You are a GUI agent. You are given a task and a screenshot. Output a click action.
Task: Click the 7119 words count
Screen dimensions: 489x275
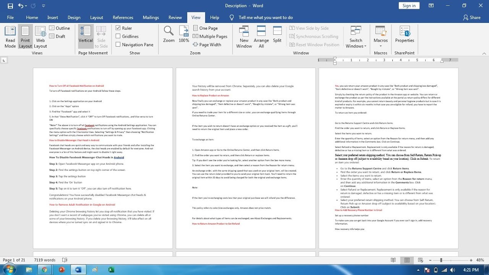45,260
